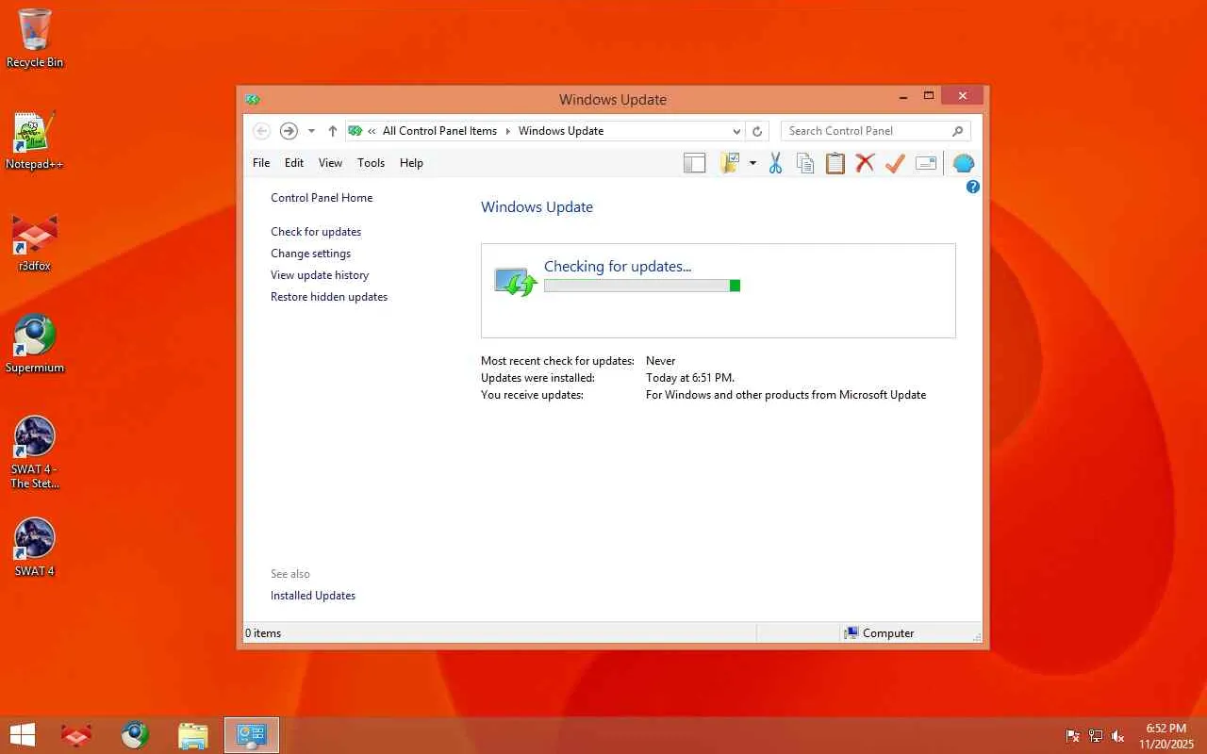Click the orange checkmark toolbar icon

(x=895, y=163)
